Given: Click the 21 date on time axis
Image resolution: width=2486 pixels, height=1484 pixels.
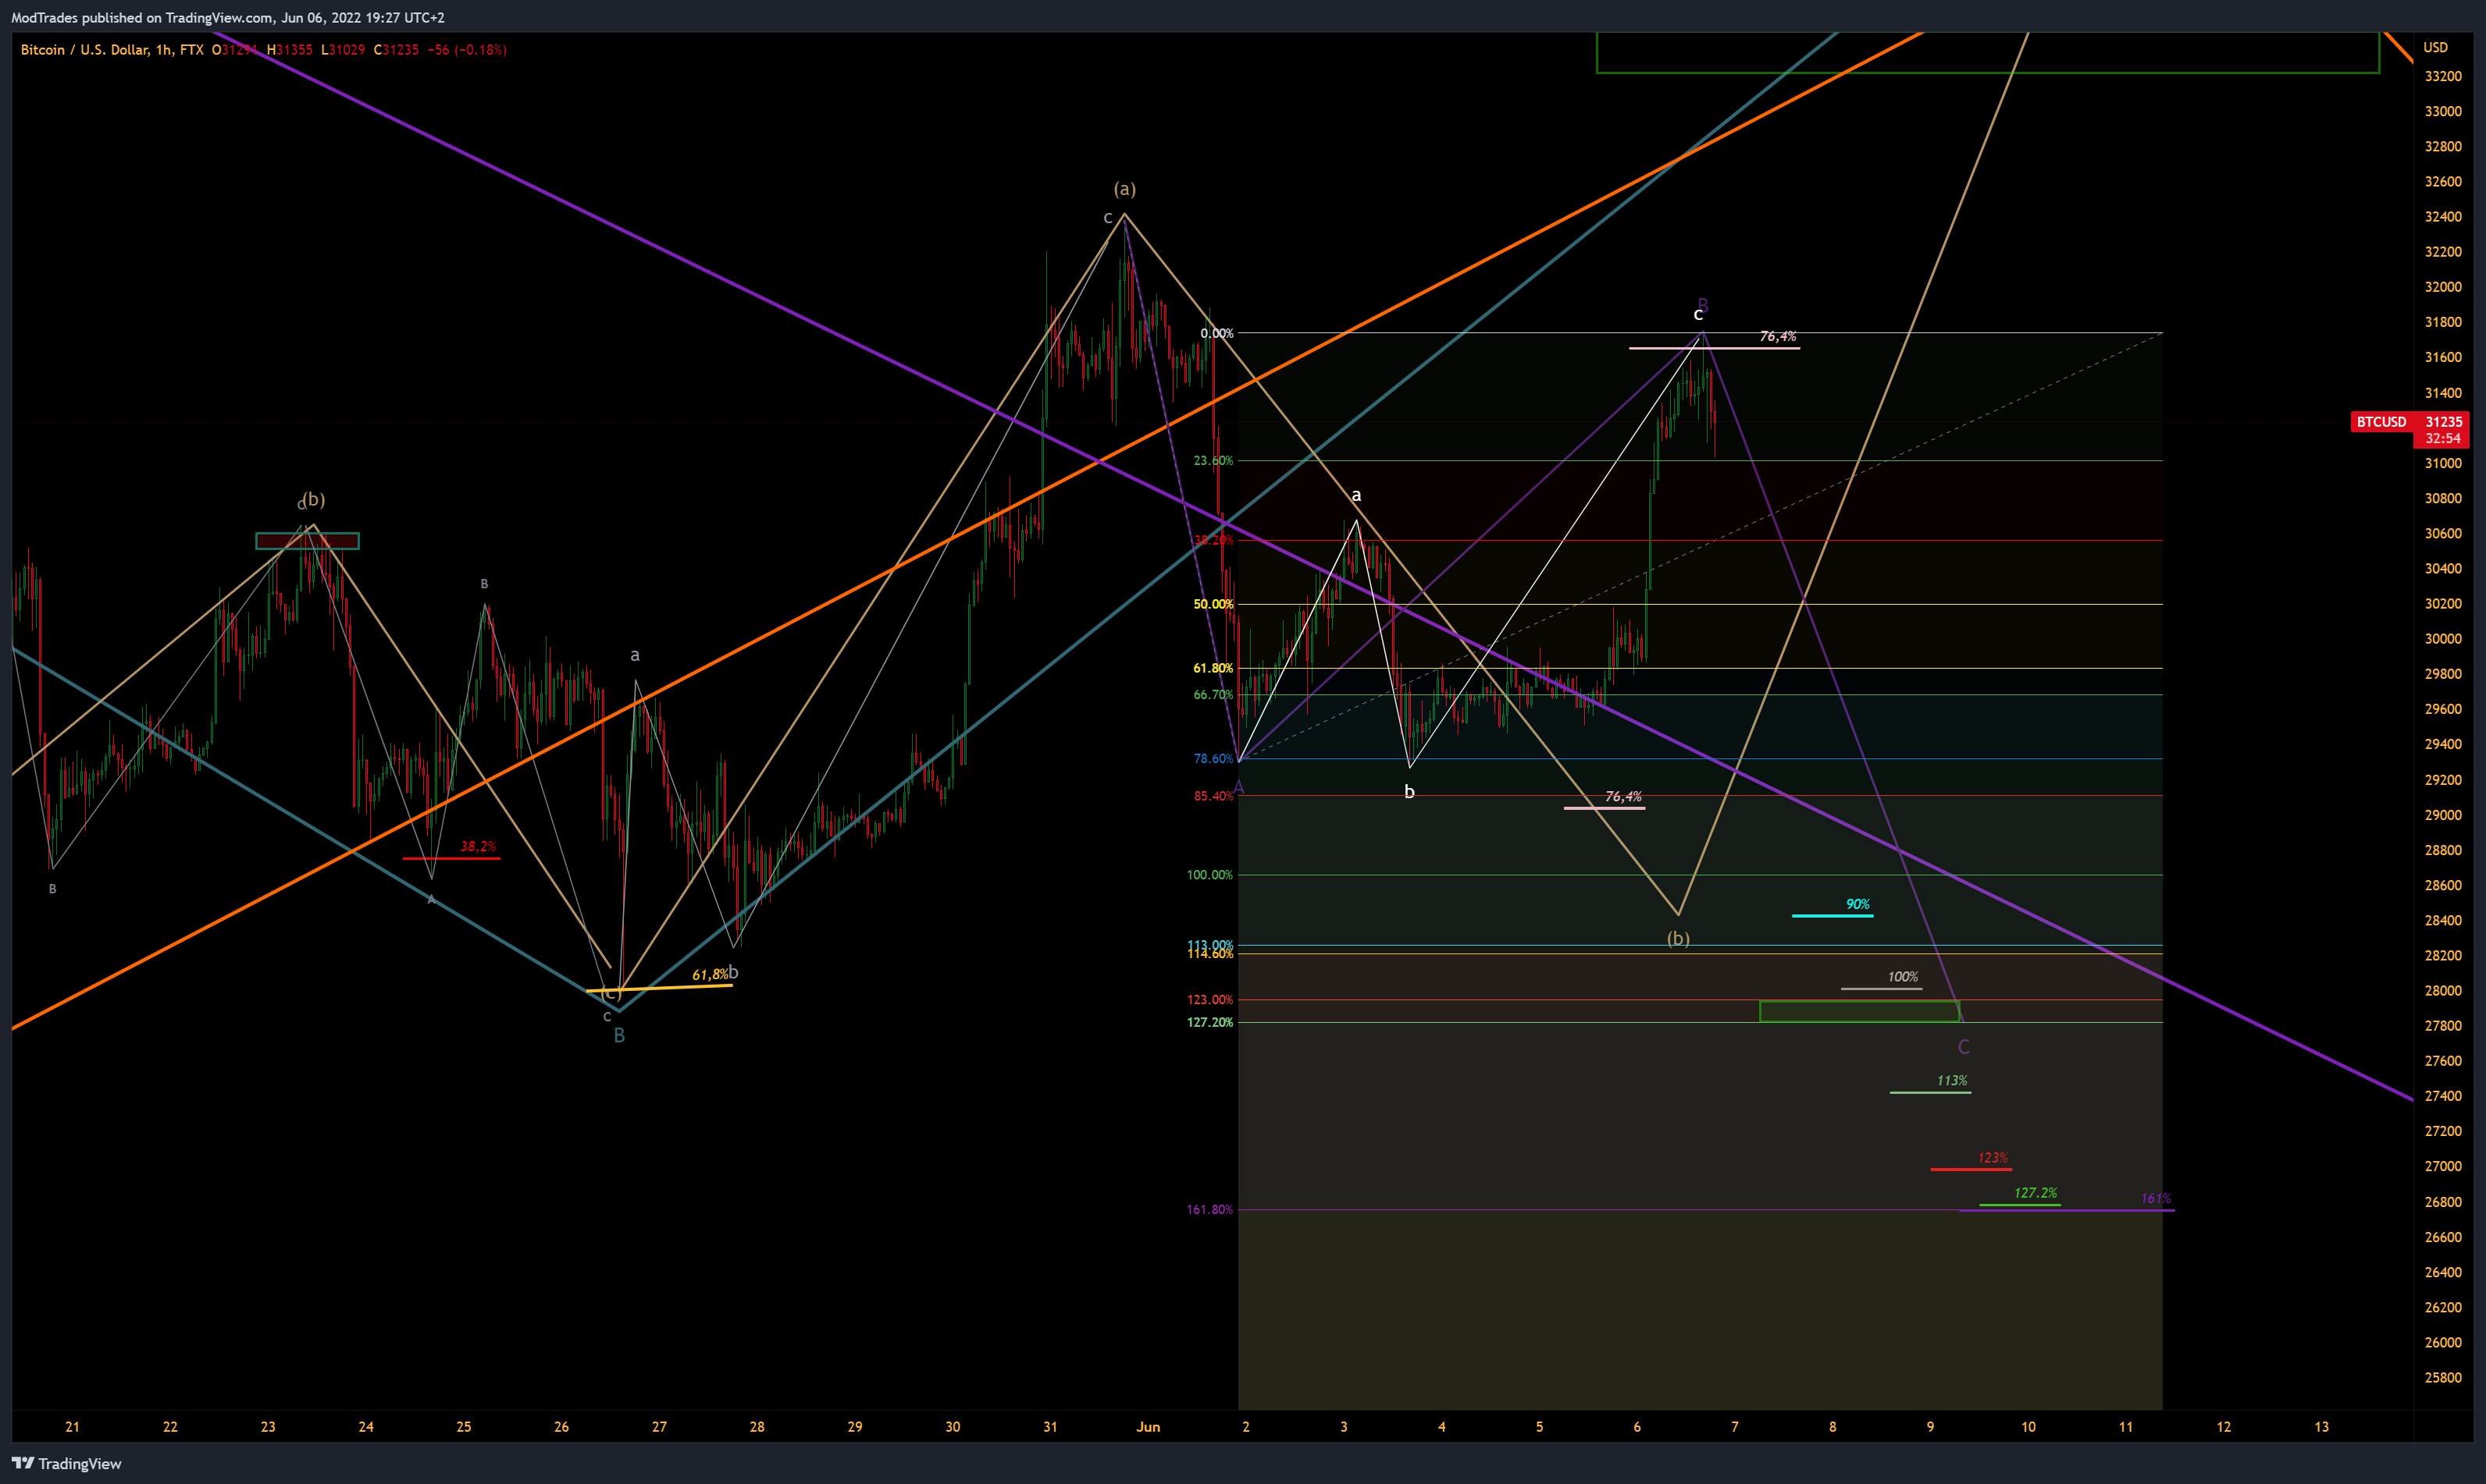Looking at the screenshot, I should (x=72, y=1427).
